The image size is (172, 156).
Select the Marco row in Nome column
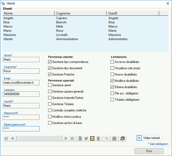8,26
